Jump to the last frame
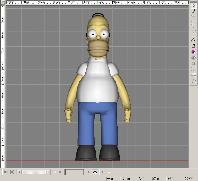 [x=109, y=172]
